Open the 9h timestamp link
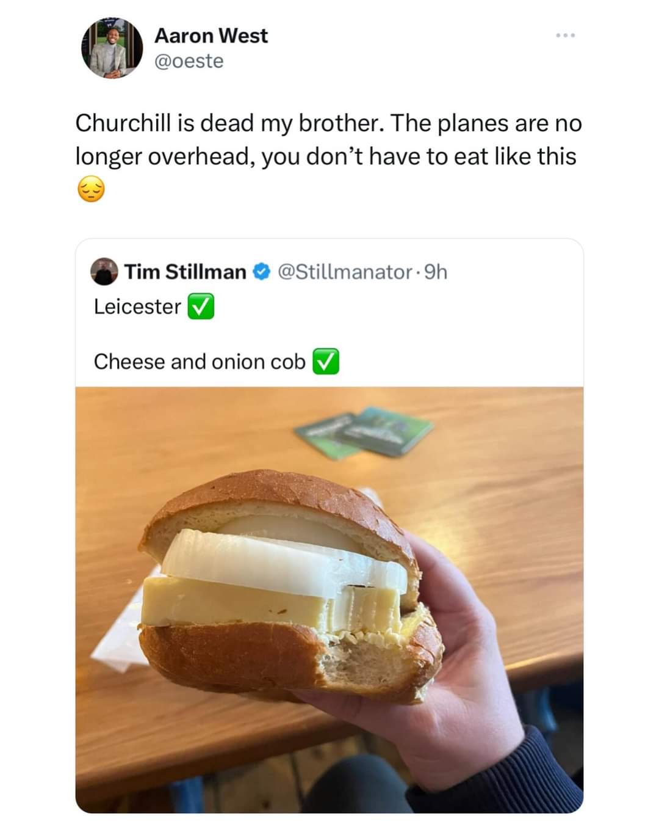The height and width of the screenshot is (824, 659). 436,271
